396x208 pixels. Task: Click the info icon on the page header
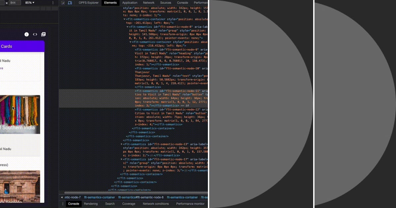point(26,34)
